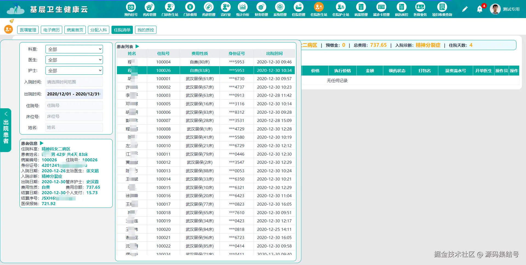The width and height of the screenshot is (526, 265).
Task: Click total cost value 737.65 in header
Action: [378, 45]
